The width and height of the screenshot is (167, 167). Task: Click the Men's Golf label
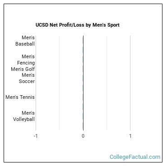coord(23,69)
